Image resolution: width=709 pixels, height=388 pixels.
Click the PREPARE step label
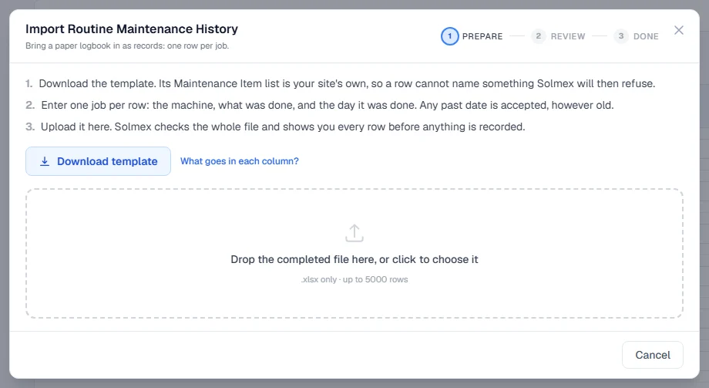[482, 36]
